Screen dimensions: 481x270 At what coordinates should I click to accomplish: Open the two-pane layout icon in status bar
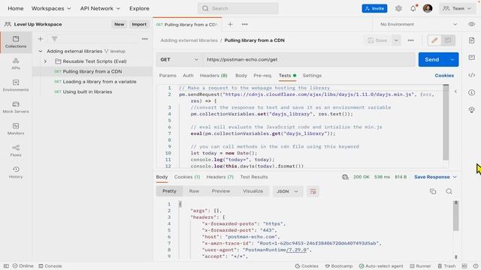(464, 266)
